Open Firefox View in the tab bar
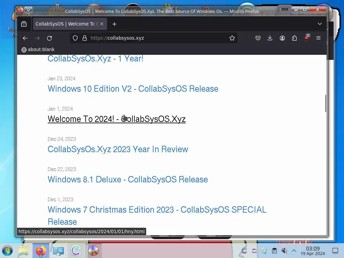 pyautogui.click(x=24, y=24)
